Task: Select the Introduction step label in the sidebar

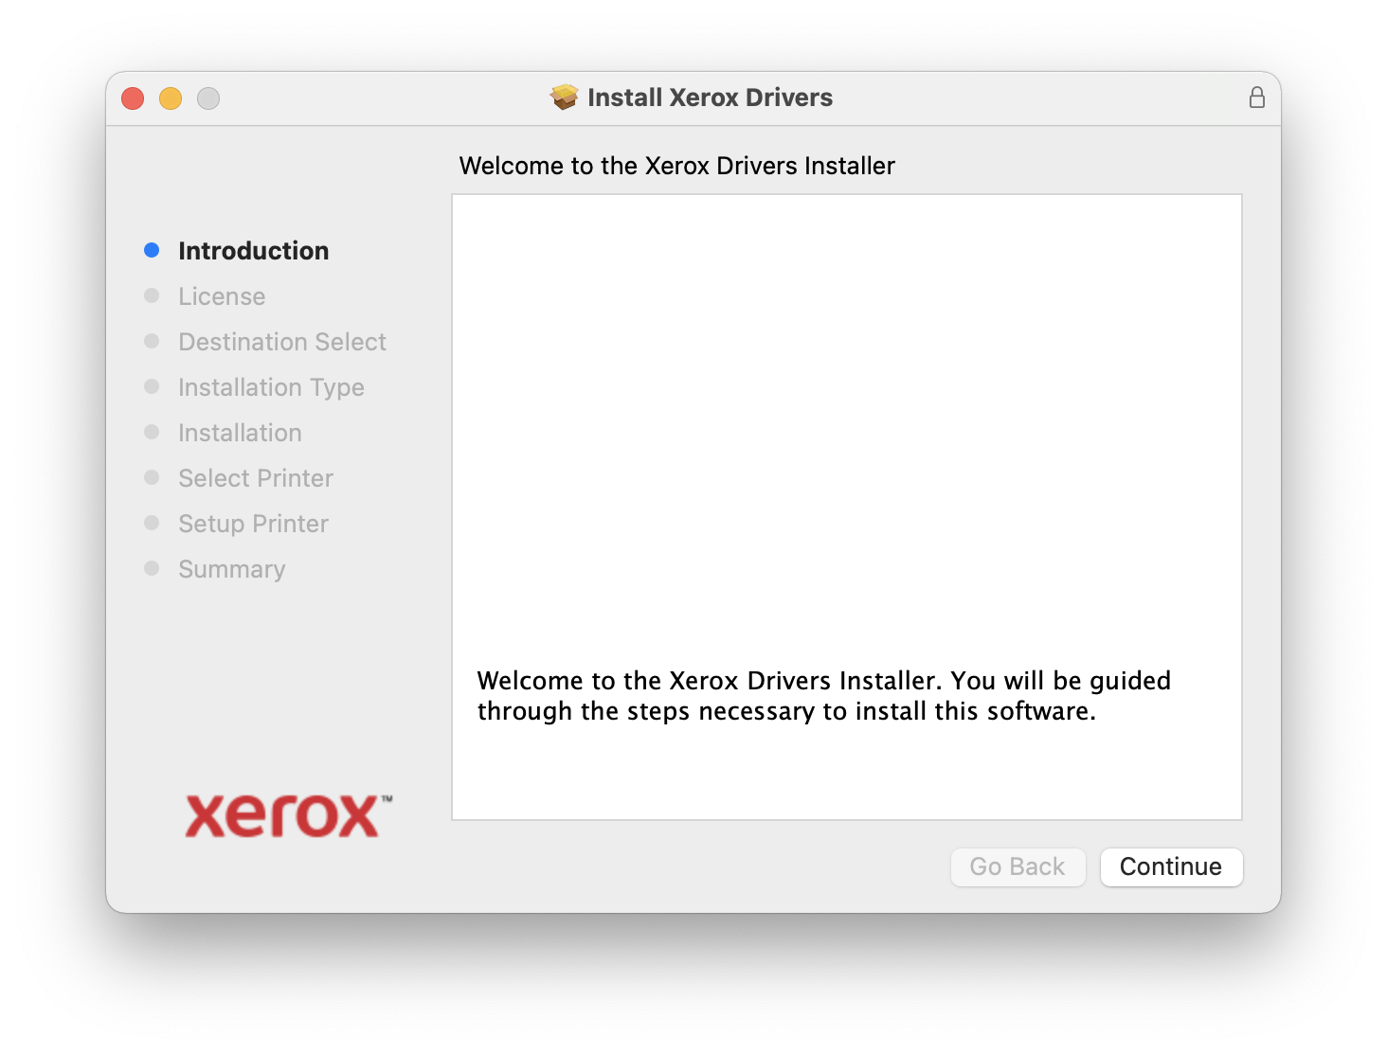Action: (x=253, y=251)
